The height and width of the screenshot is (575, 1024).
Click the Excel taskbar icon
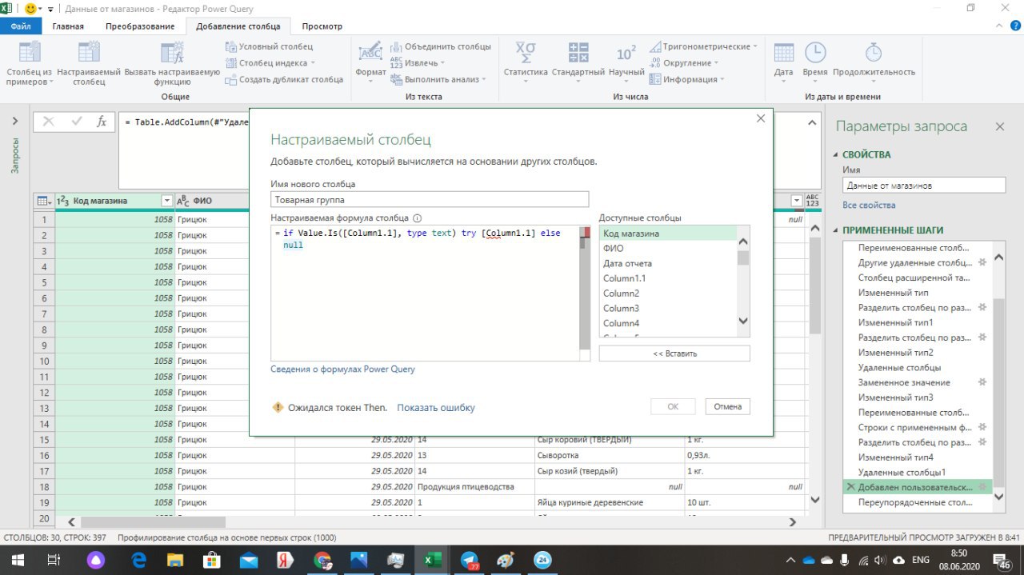click(432, 560)
